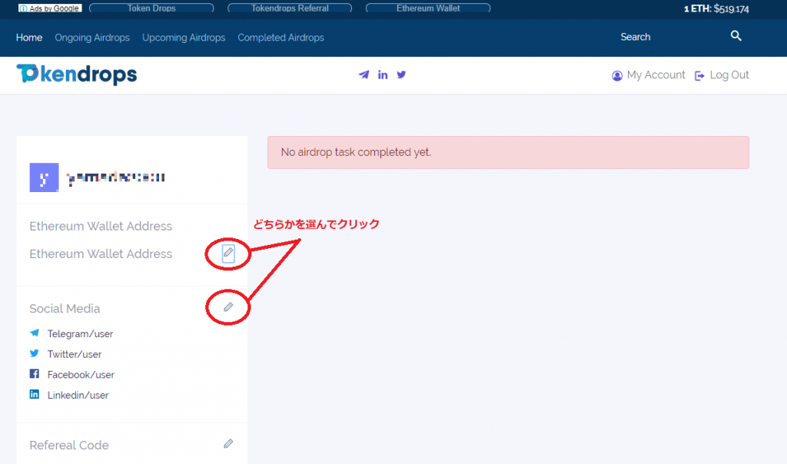Click the Facebook icon beside Facebook/user

click(x=34, y=373)
